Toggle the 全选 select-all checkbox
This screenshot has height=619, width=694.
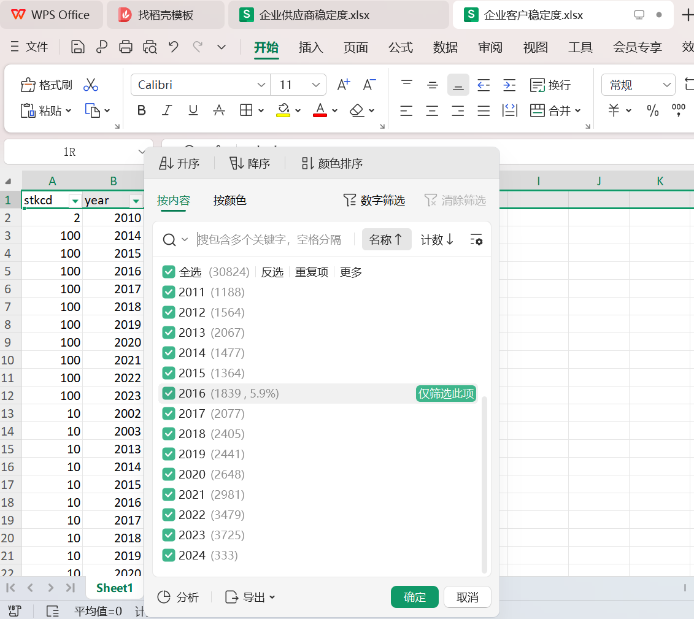[169, 272]
